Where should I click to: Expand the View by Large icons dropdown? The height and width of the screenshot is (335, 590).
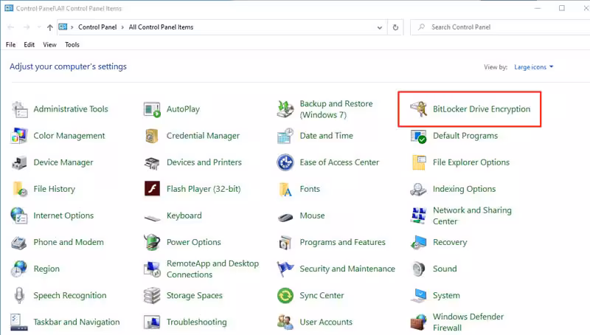tap(533, 67)
